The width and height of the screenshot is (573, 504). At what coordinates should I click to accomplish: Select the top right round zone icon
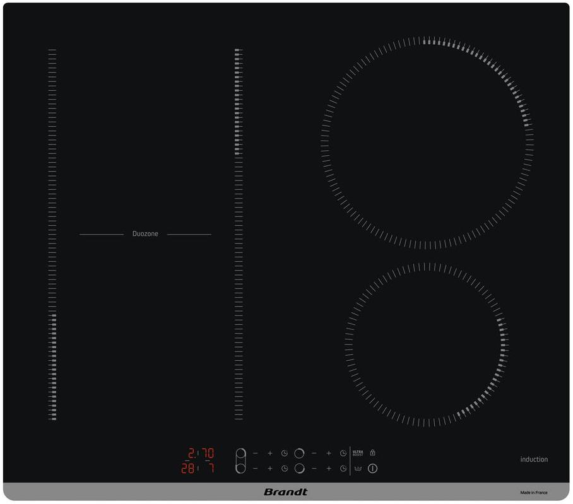[299, 453]
